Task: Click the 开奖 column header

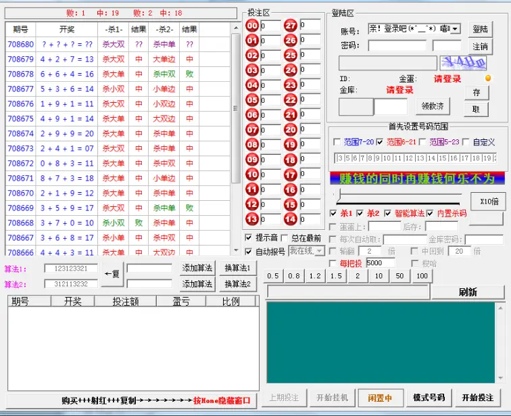Action: click(67, 30)
